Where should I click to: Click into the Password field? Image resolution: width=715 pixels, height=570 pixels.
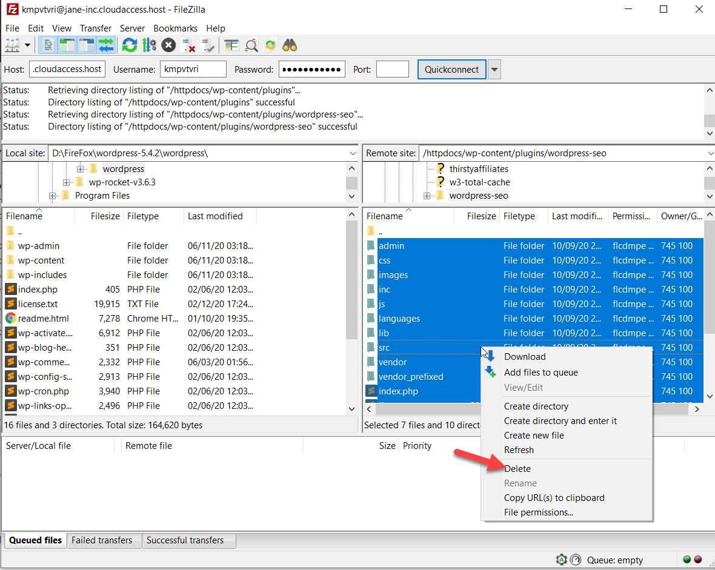tap(312, 69)
